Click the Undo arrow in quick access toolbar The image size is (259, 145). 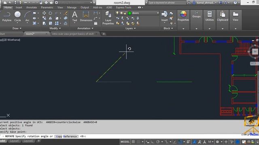point(25,2)
